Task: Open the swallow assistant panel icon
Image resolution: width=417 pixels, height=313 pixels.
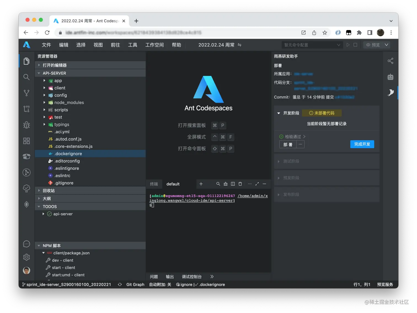Action: point(391,93)
